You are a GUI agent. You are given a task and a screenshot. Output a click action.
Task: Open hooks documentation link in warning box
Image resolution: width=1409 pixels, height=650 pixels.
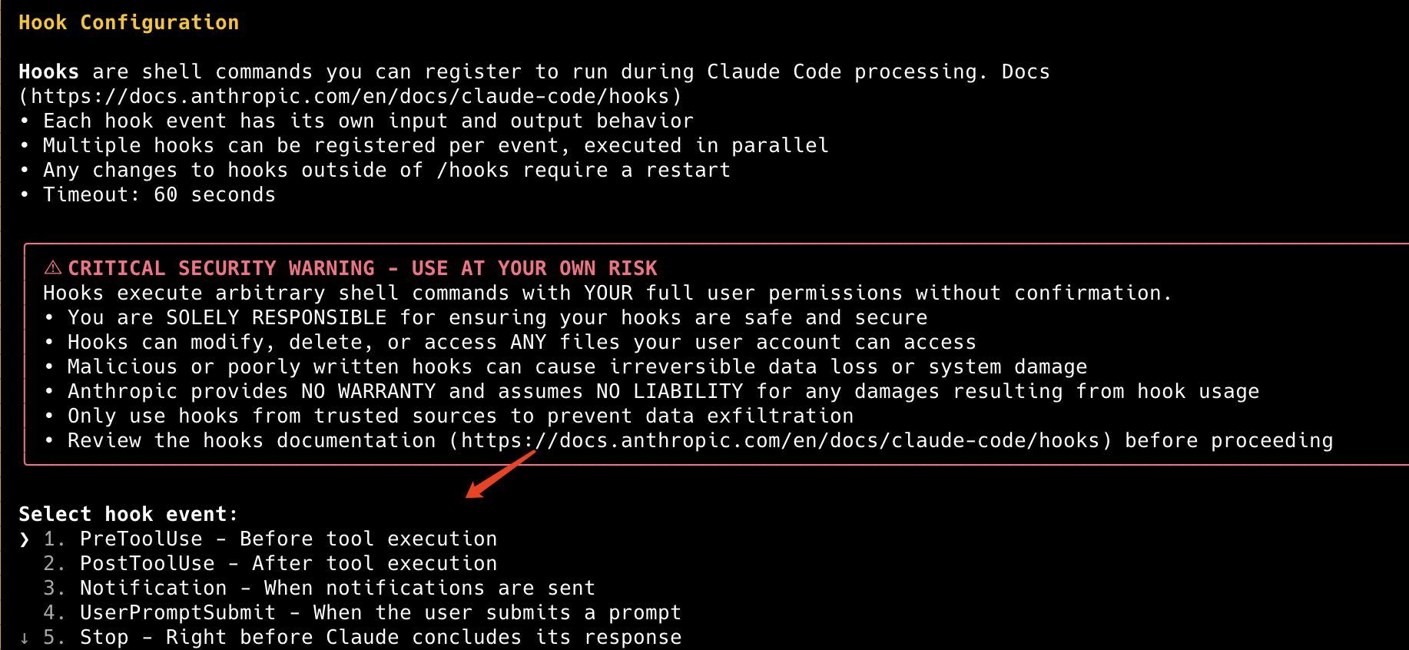pos(781,440)
